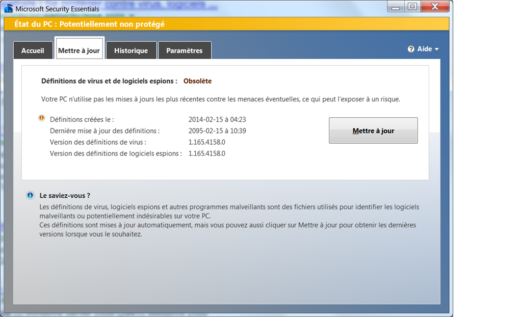Close the Security Essentials window
This screenshot has width=522, height=317.
[x=435, y=7]
